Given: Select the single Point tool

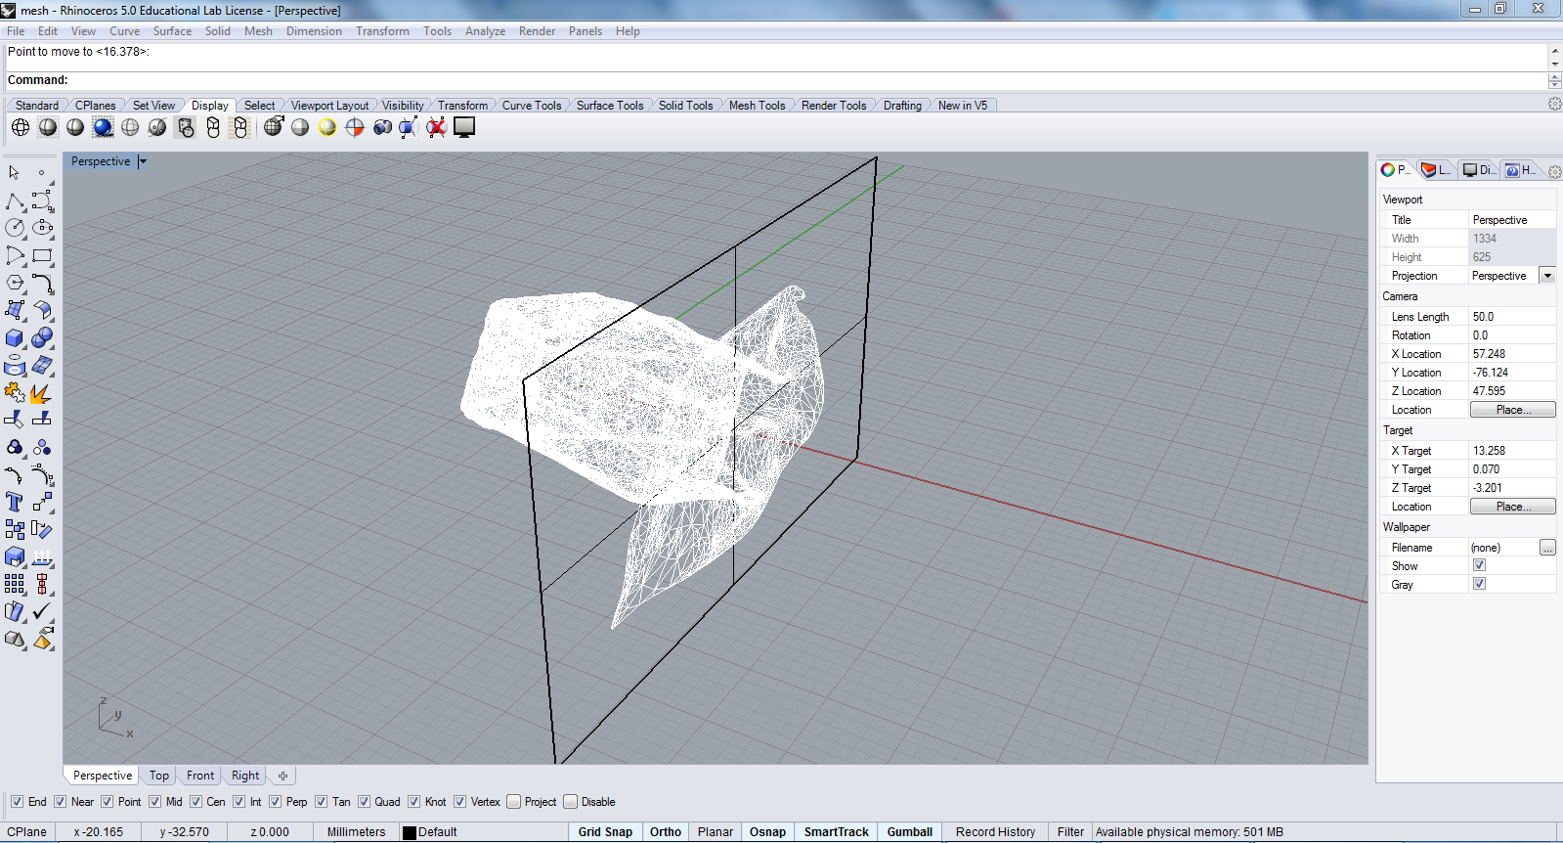Looking at the screenshot, I should tap(42, 173).
